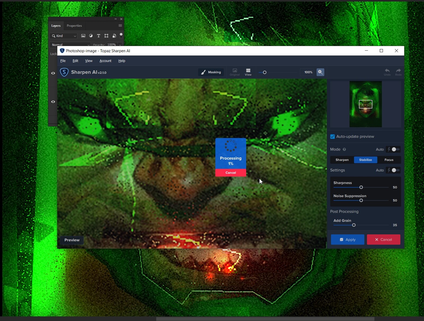Viewport: 424px width, 321px height.
Task: Cancel the processing dialog
Action: coord(231,173)
